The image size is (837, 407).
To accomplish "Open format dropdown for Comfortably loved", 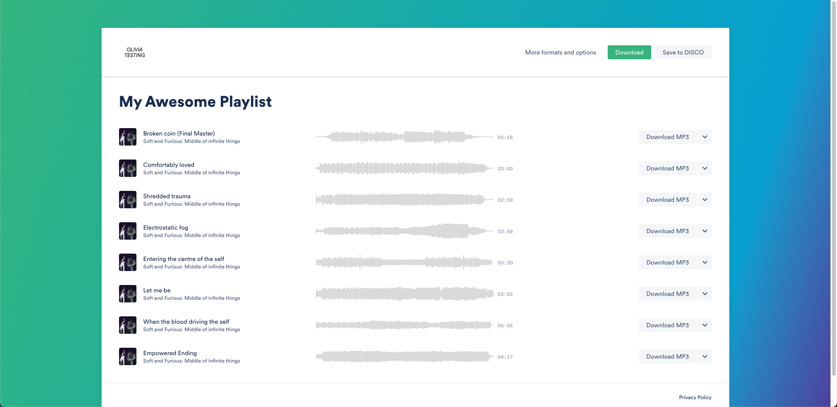I will click(705, 168).
